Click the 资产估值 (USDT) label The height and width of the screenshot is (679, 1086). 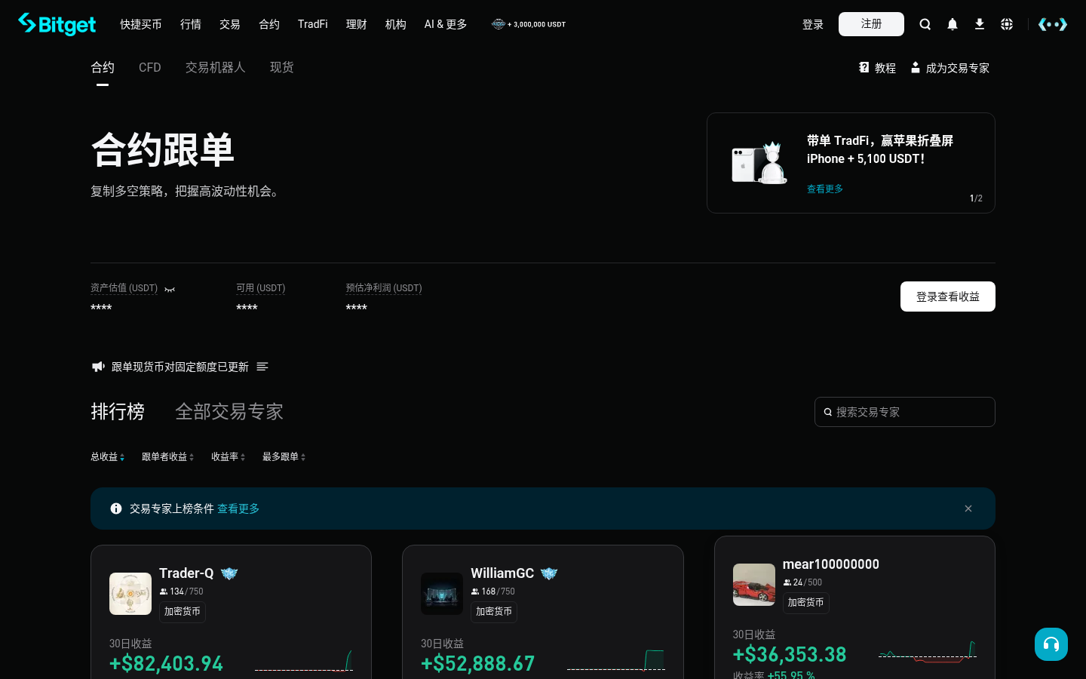click(124, 288)
